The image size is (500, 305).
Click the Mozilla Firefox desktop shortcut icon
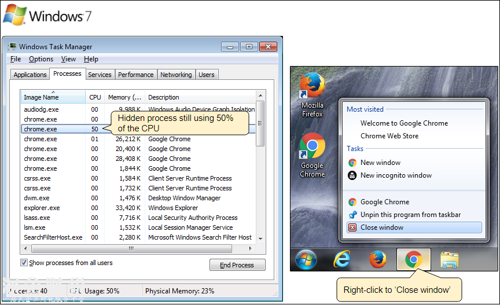[312, 85]
